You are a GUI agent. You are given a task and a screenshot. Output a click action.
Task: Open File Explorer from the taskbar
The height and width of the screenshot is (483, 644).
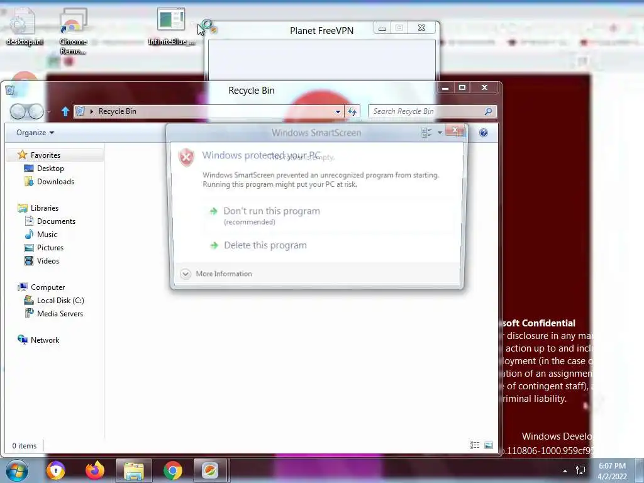[134, 470]
